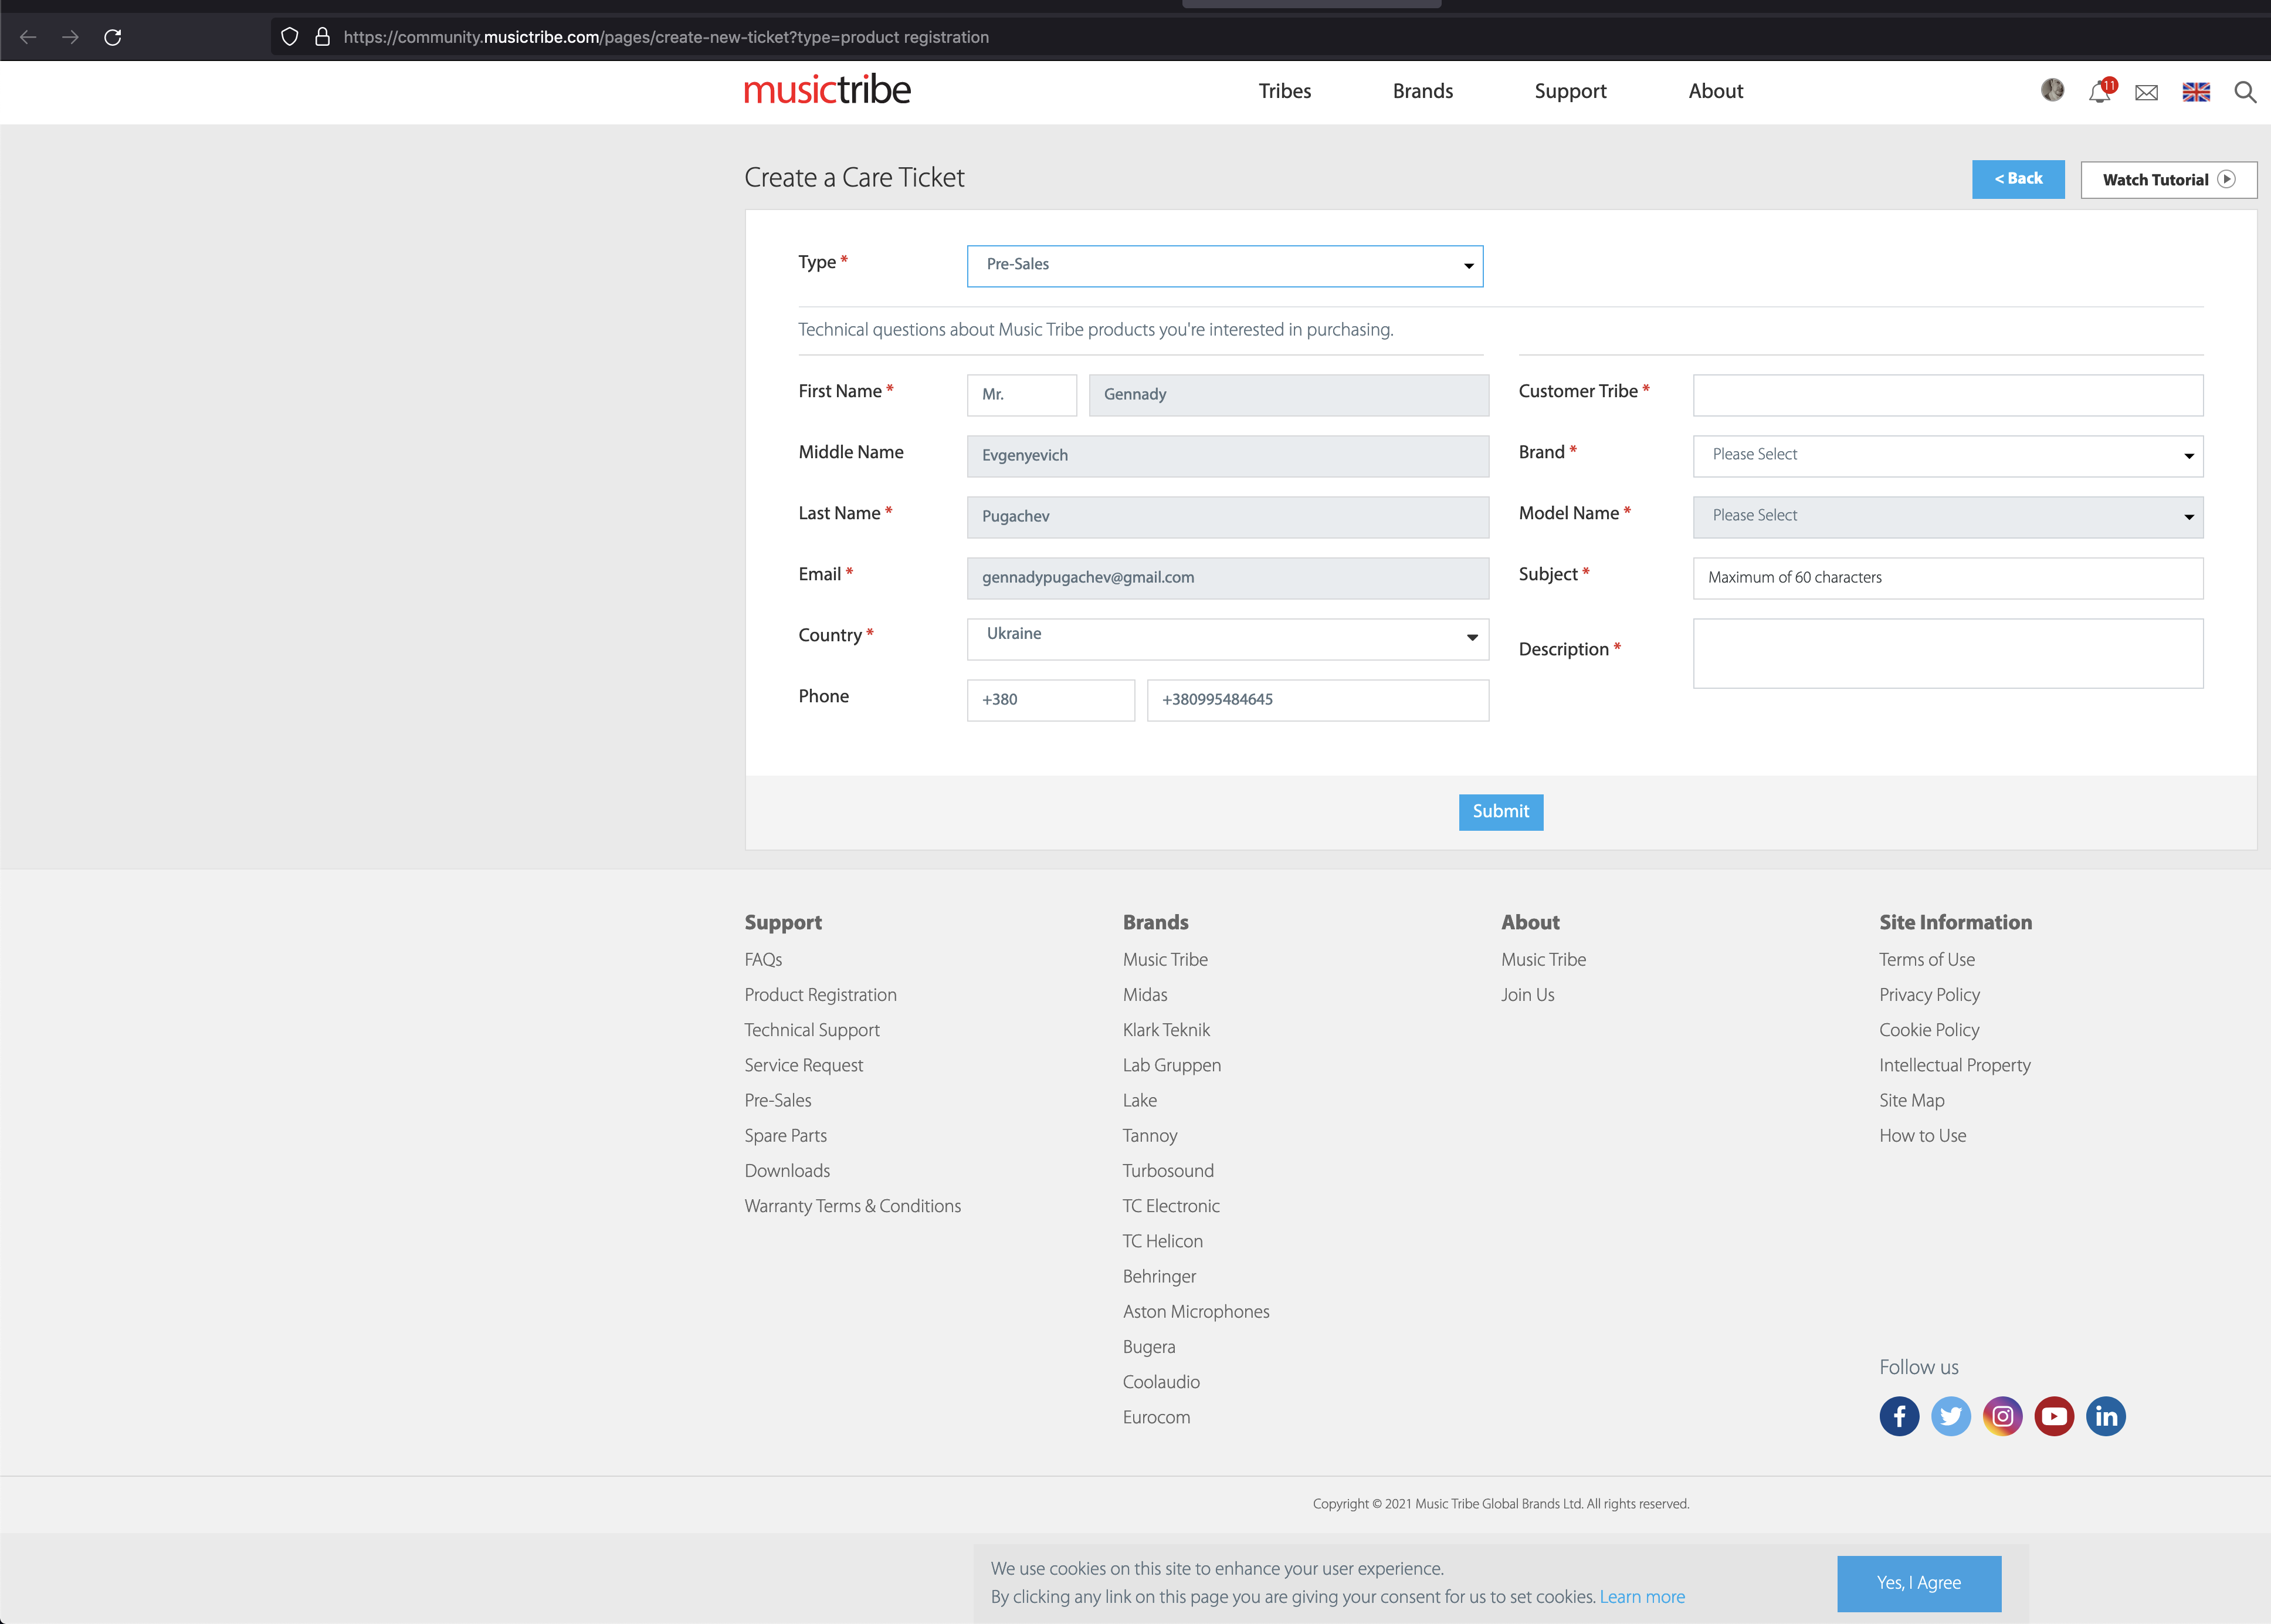Open the Instagram social icon
2271x1624 pixels.
2002,1415
